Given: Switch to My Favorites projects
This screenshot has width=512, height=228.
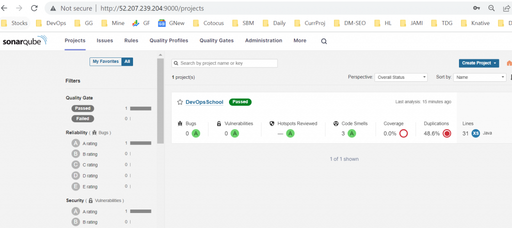Looking at the screenshot, I should pos(105,62).
